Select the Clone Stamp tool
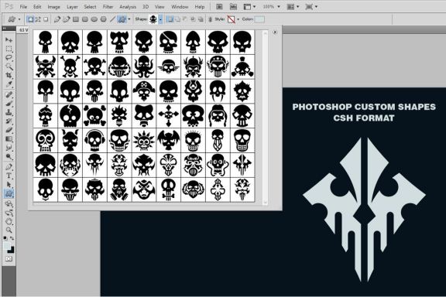Screen dimensions: 446x297 pyautogui.click(x=9, y=112)
